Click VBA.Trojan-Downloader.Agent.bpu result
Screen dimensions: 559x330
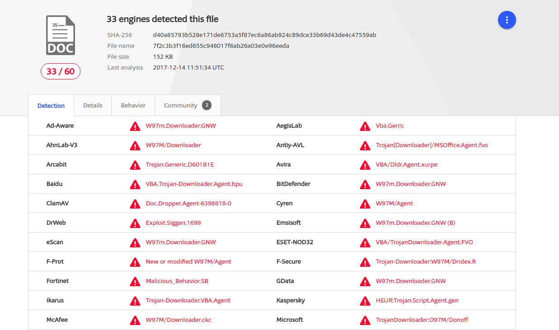(x=194, y=184)
